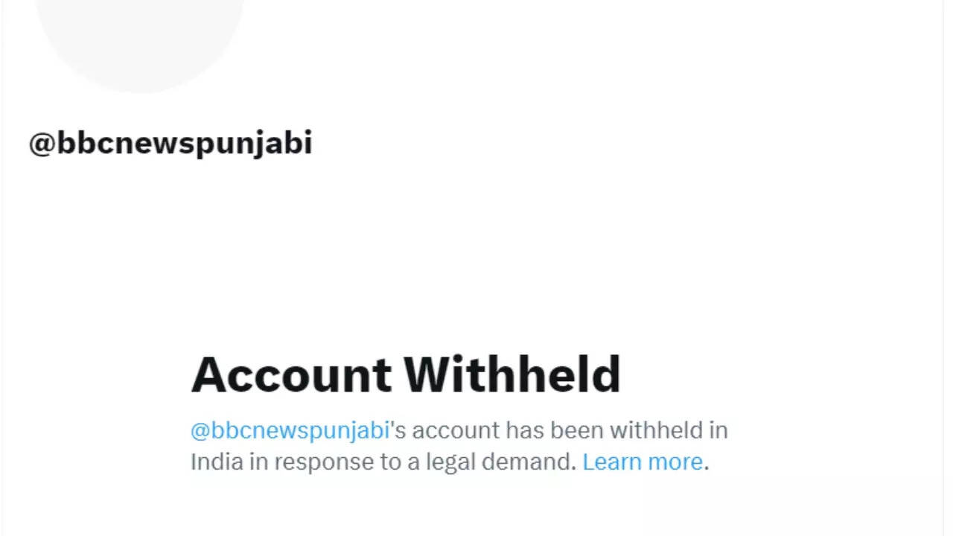
Task: Click the word Withheld in the heading
Action: 512,374
